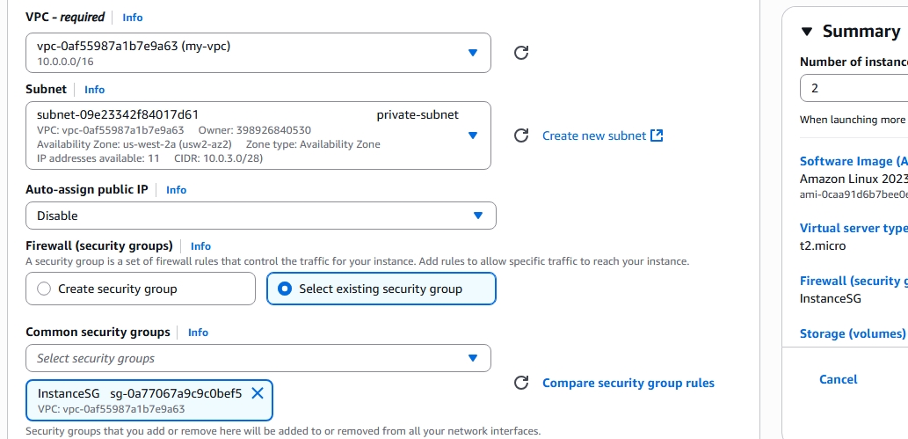The height and width of the screenshot is (439, 908).
Task: Open the Subnet selection dropdown
Action: pos(258,135)
